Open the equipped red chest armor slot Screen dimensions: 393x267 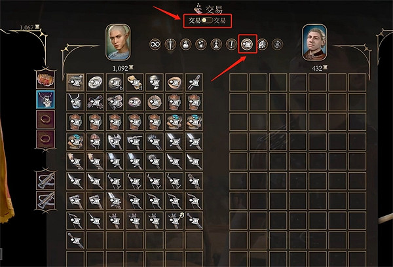point(45,79)
